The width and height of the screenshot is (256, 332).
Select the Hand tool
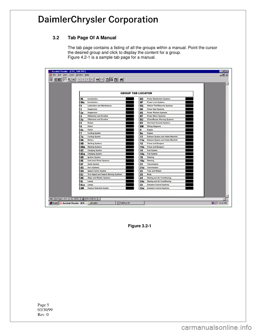(65, 80)
